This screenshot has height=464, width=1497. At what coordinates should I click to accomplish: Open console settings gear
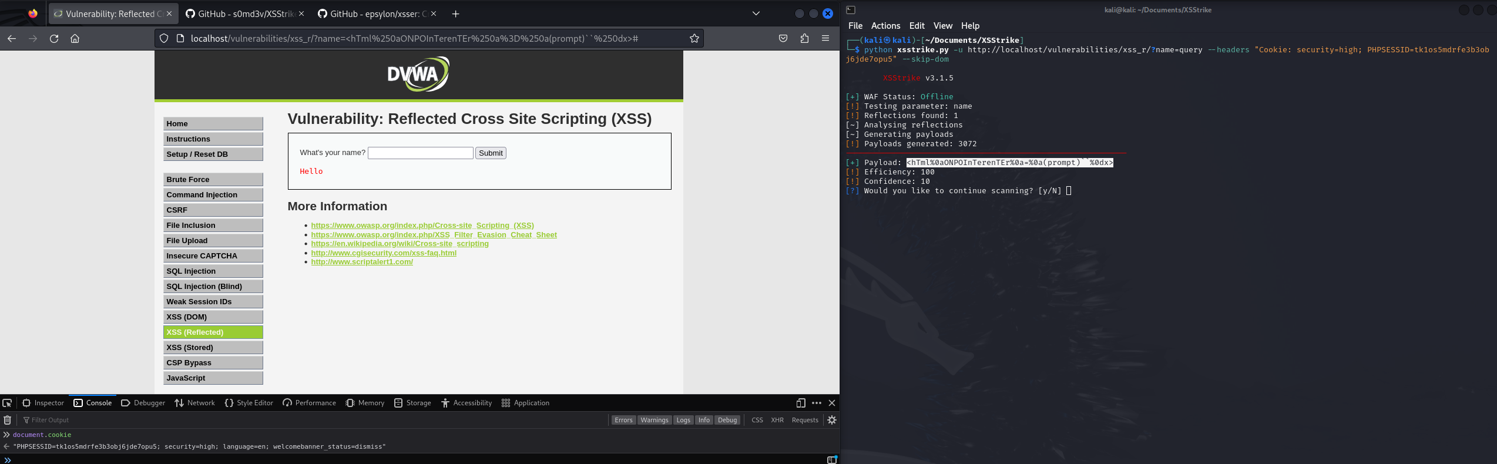[x=831, y=420]
